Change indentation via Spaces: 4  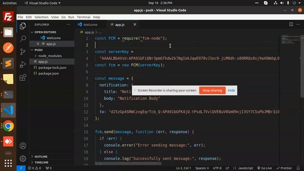[202, 168]
